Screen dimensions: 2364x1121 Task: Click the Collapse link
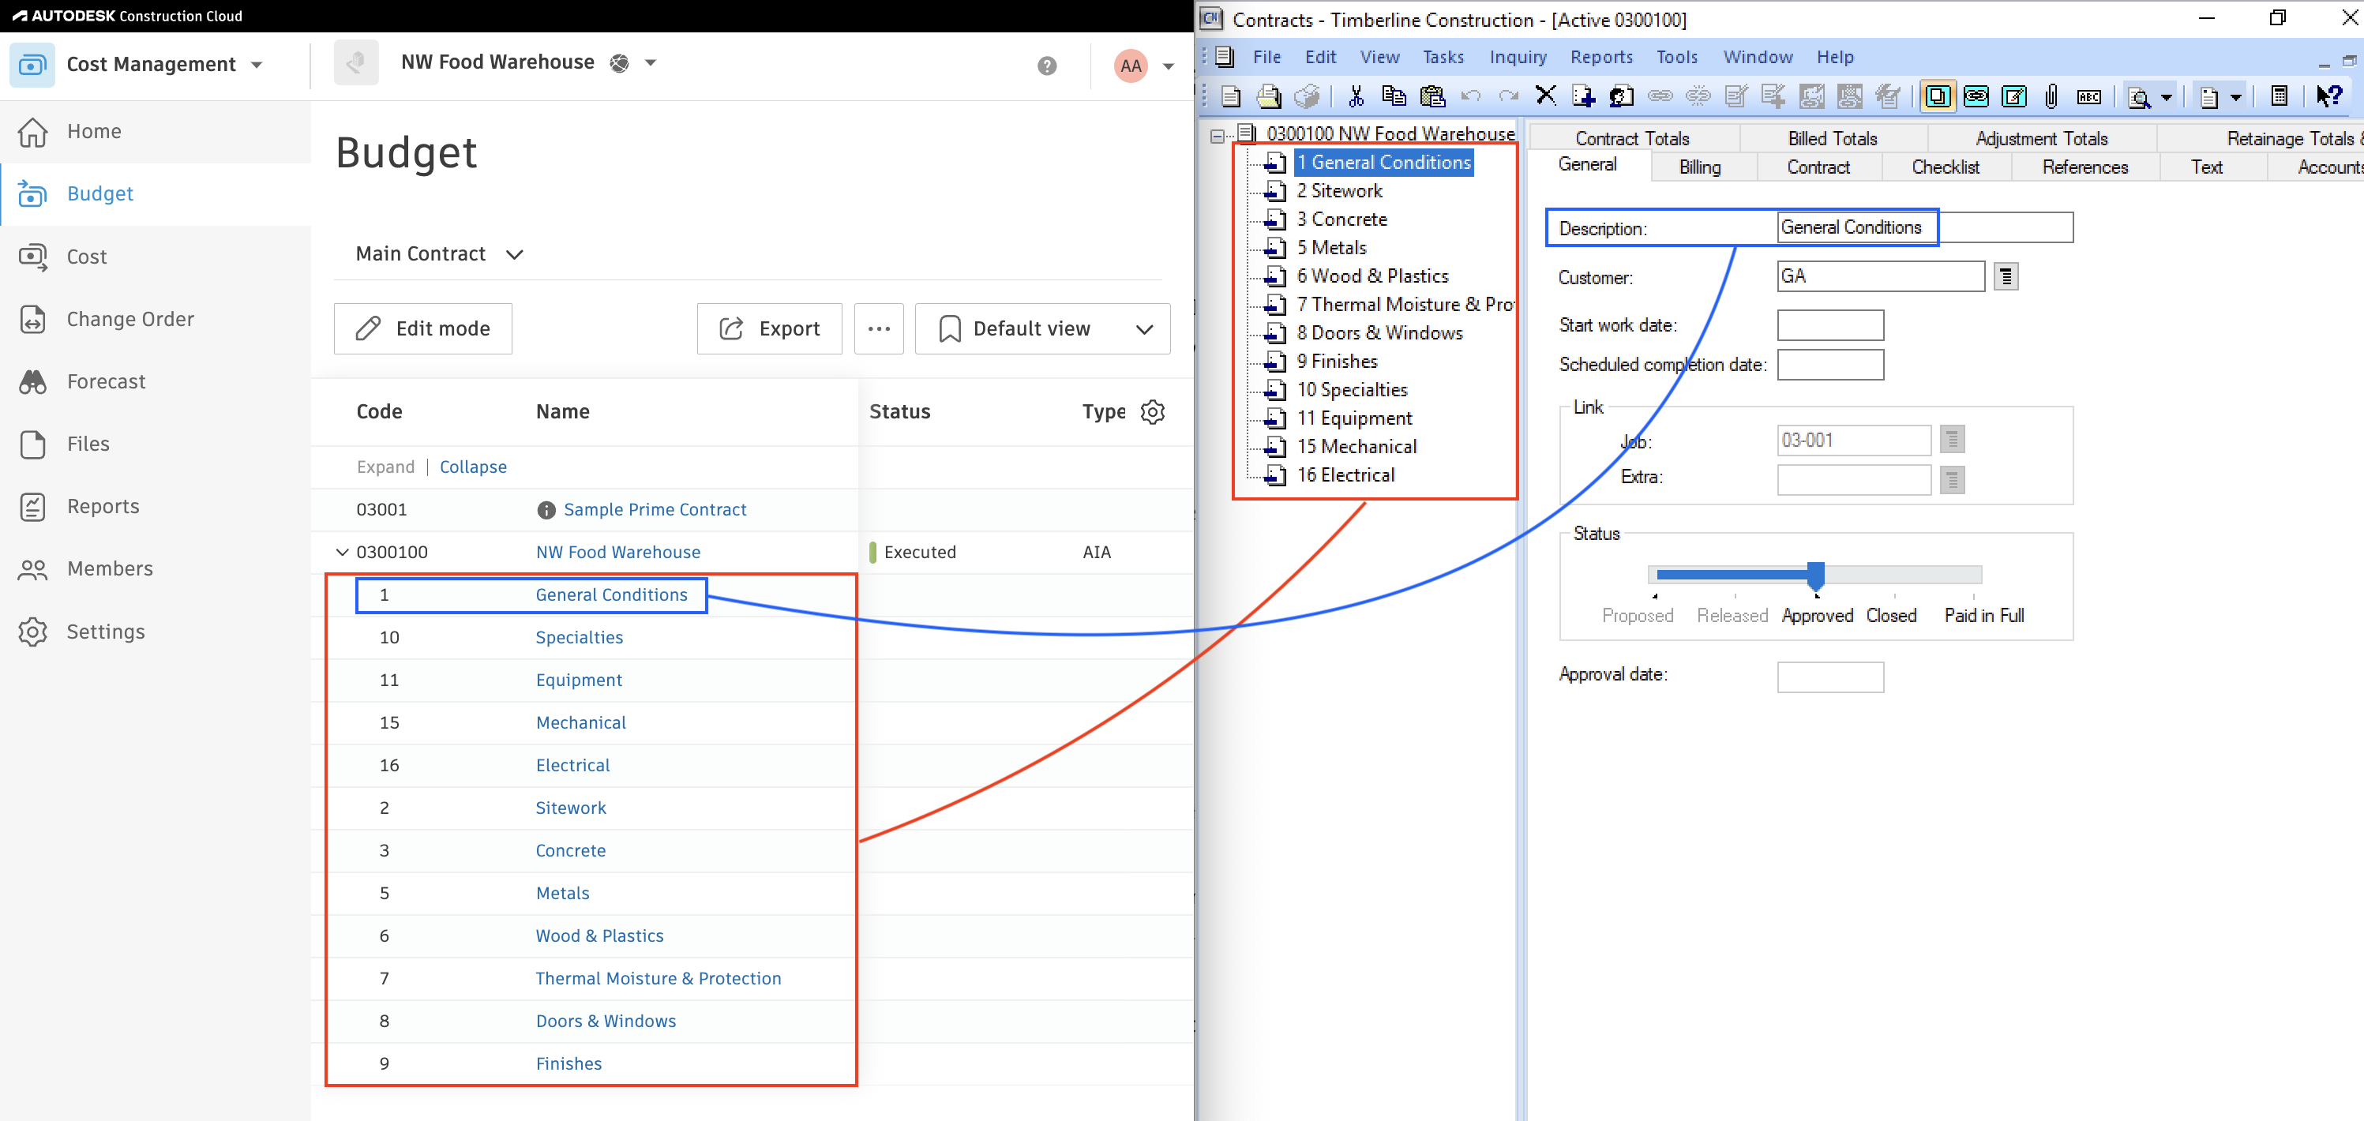tap(473, 467)
